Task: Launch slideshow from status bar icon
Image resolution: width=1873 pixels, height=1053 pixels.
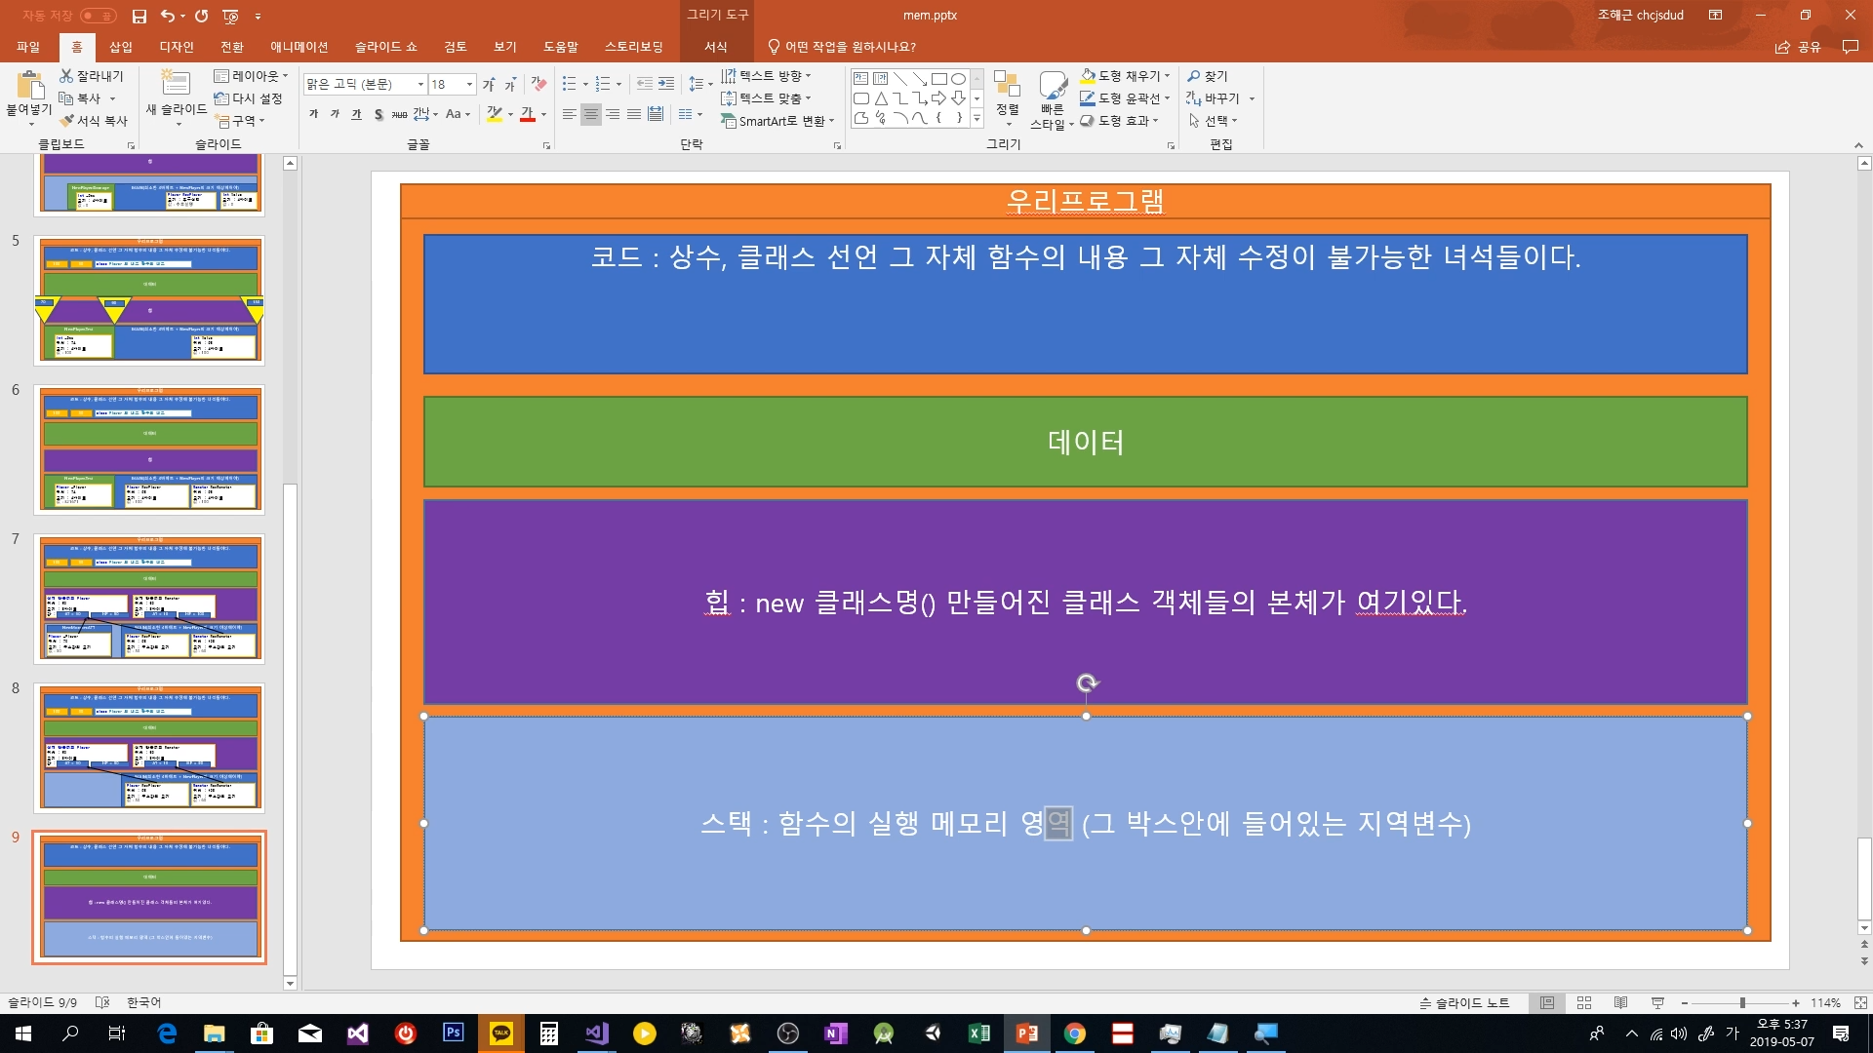Action: tap(1657, 1003)
